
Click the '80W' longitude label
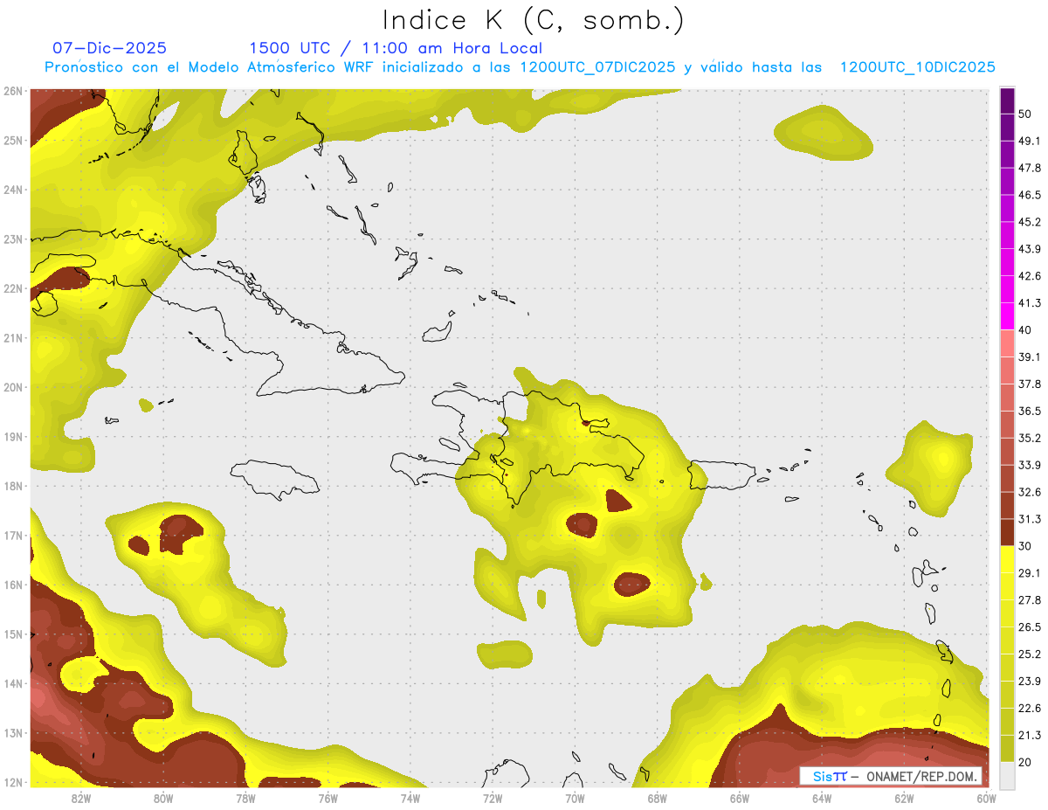[163, 798]
